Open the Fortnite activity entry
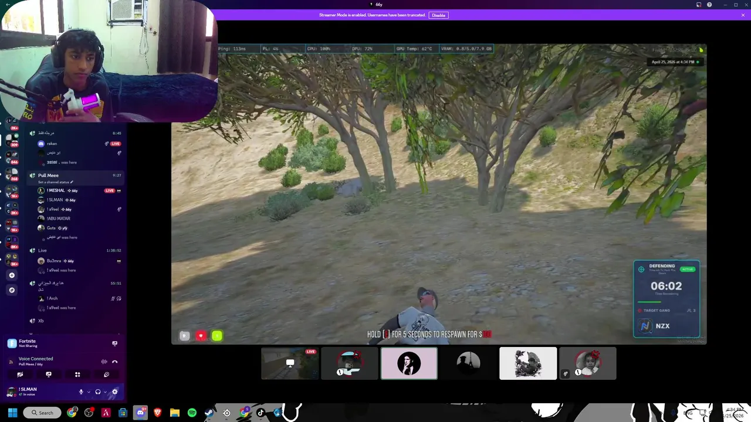The width and height of the screenshot is (751, 422). pos(27,343)
